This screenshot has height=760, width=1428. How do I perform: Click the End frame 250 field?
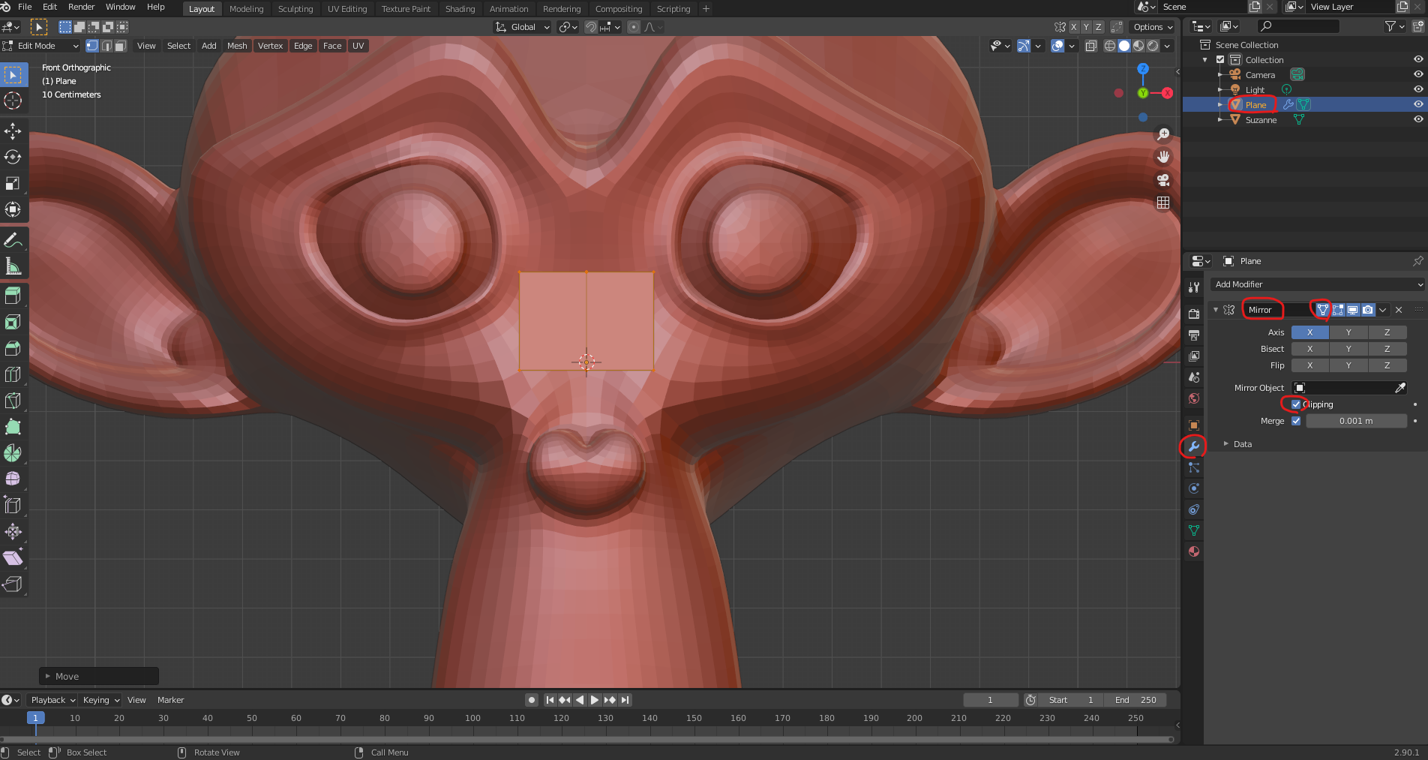[1135, 700]
